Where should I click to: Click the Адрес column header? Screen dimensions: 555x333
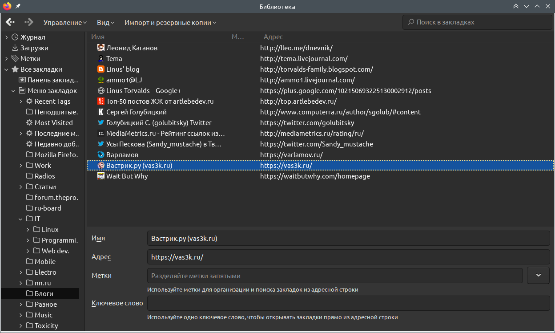click(x=273, y=37)
